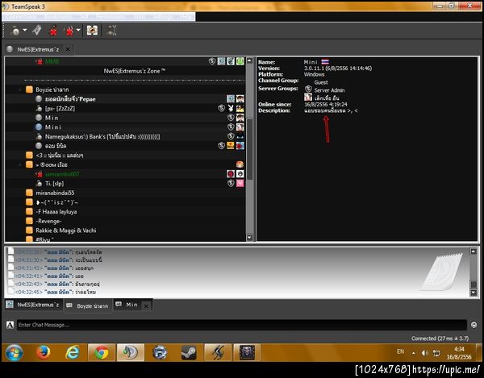Click shield icon on Namegukaksus row
The width and height of the screenshot is (484, 378).
(x=231, y=136)
